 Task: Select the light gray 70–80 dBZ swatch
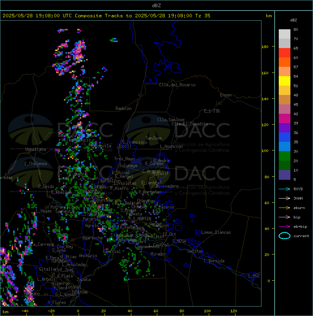284,34
